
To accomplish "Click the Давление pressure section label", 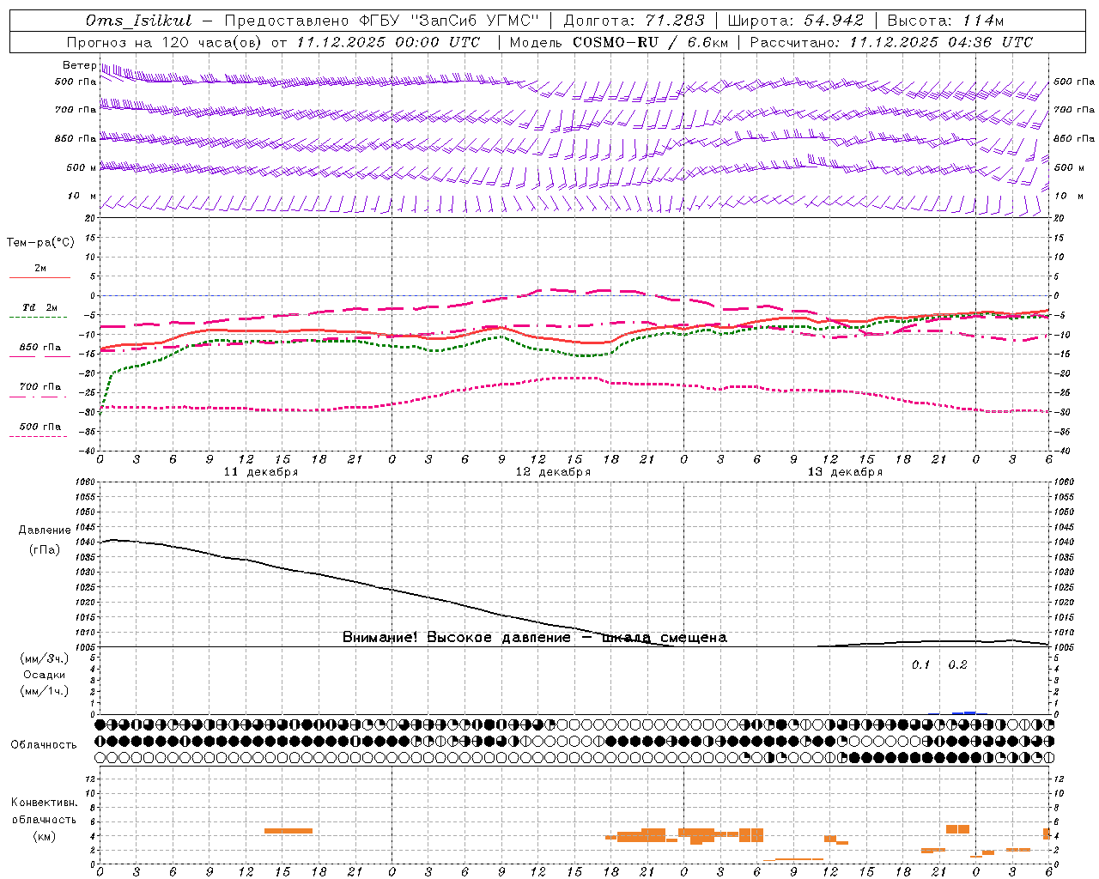I will point(45,530).
